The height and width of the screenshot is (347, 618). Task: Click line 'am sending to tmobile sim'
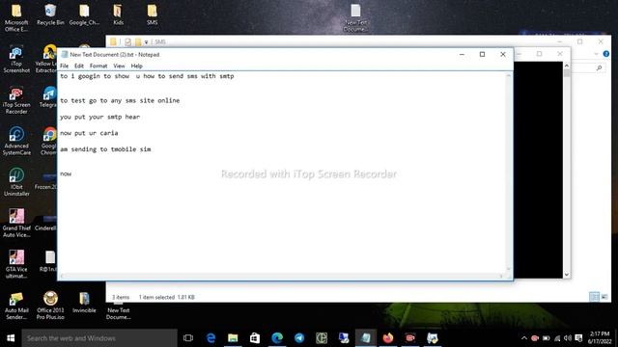pos(105,149)
